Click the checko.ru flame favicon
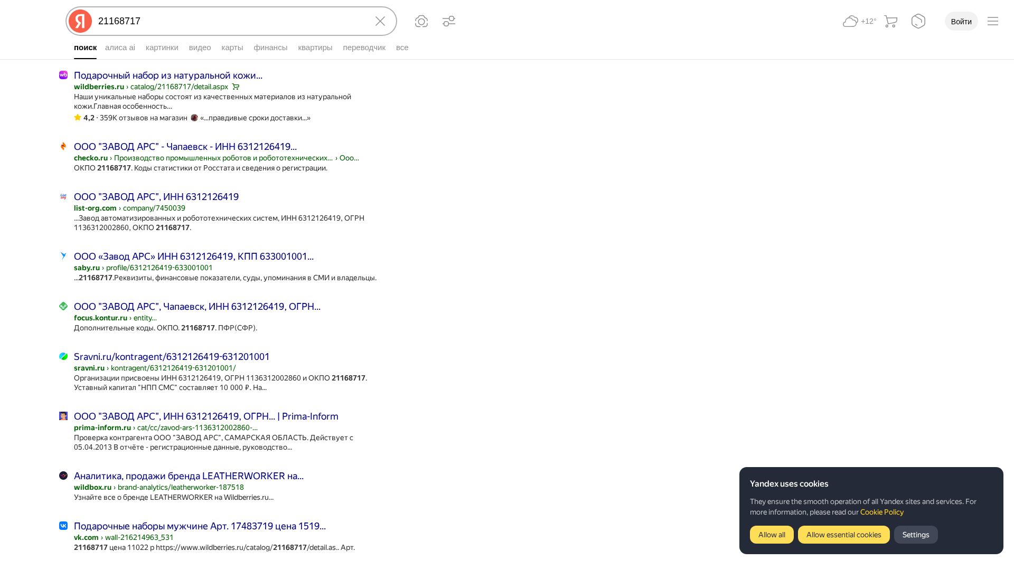This screenshot has height=570, width=1014. [x=63, y=146]
